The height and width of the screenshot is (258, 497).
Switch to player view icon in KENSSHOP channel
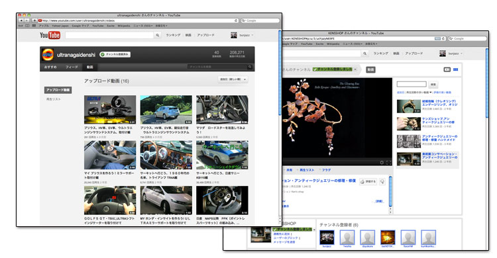click(x=447, y=69)
